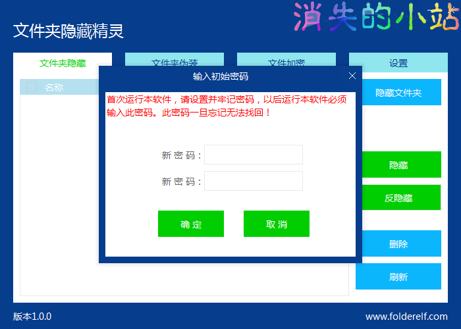Click the 文件夹隐藏精灵 app title
Screen dimensions: 461x329
coord(68,31)
